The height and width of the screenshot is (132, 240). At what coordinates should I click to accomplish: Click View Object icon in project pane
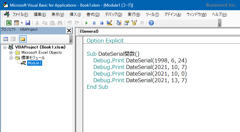(x=13, y=39)
